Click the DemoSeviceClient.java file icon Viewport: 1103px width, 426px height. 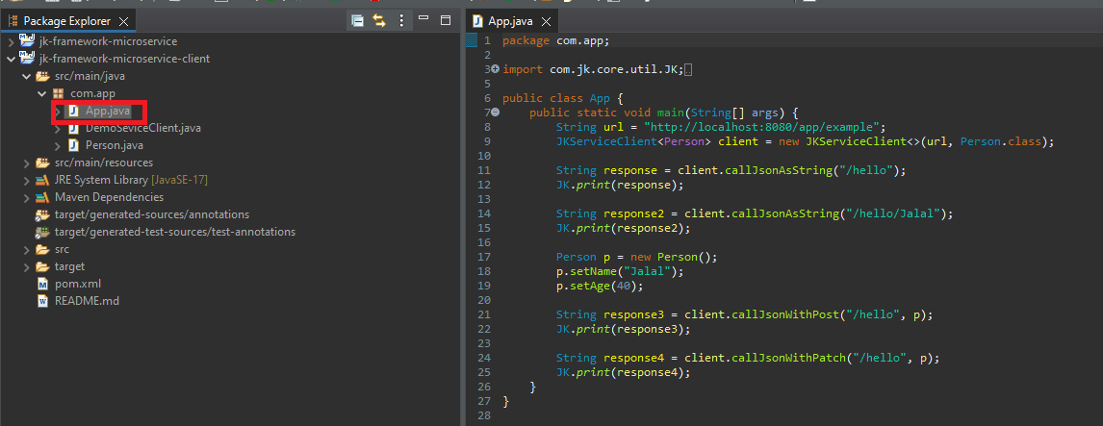[73, 129]
